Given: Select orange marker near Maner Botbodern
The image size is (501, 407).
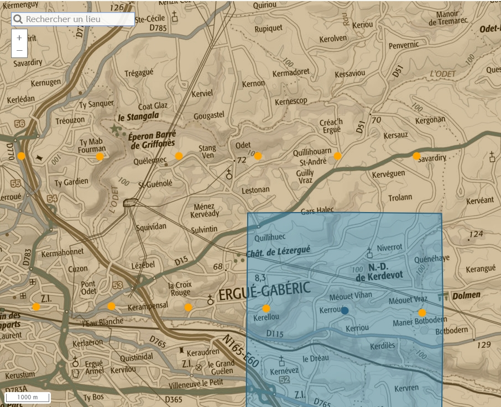Looking at the screenshot, I should click(x=422, y=313).
